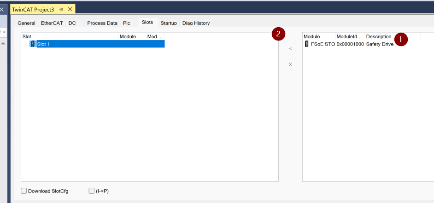The height and width of the screenshot is (203, 434).
Task: Select the Slot 1 row
Action: 92,44
